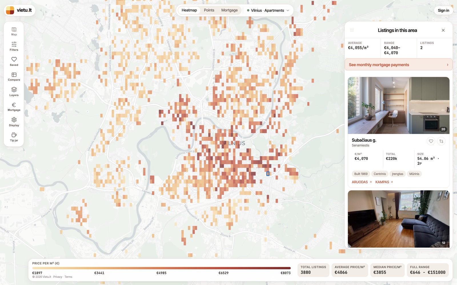
Task: Click the Median Price/m² €3855 stat
Action: 387,270
